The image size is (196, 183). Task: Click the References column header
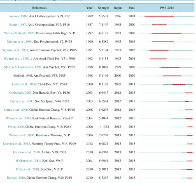[x=40, y=8]
